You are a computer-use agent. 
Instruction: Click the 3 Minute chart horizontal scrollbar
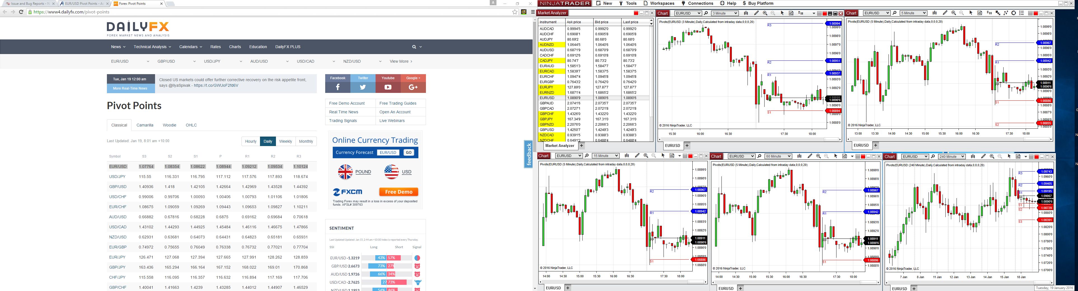click(x=749, y=139)
